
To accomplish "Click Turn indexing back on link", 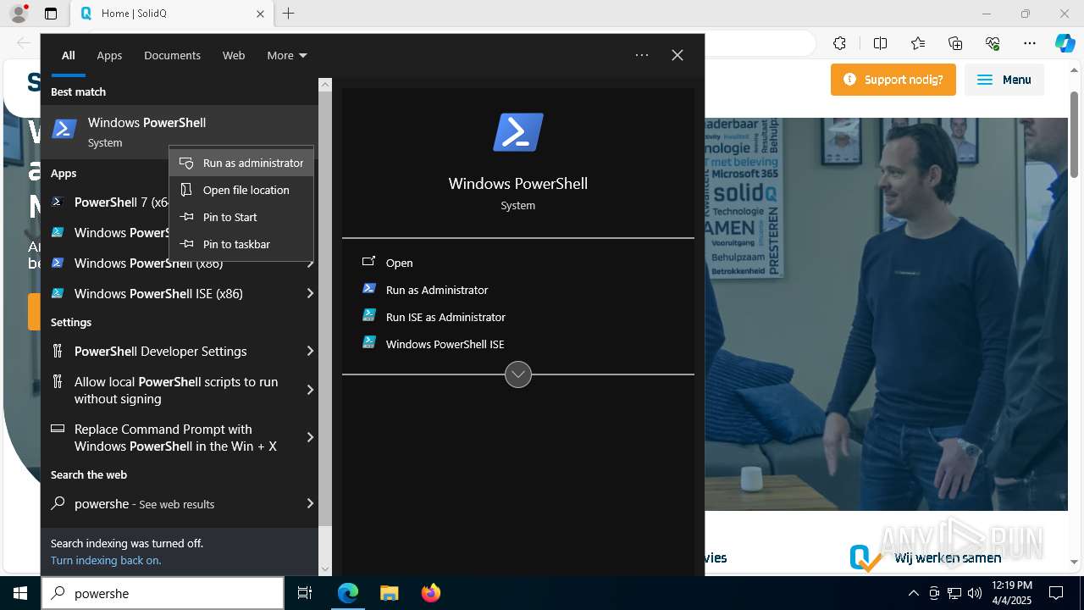I will 106,560.
